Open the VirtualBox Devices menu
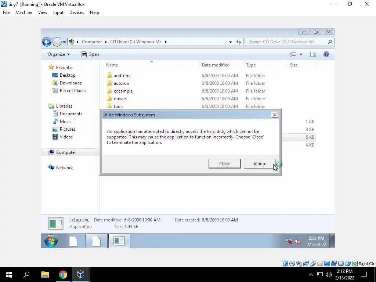 pyautogui.click(x=77, y=12)
